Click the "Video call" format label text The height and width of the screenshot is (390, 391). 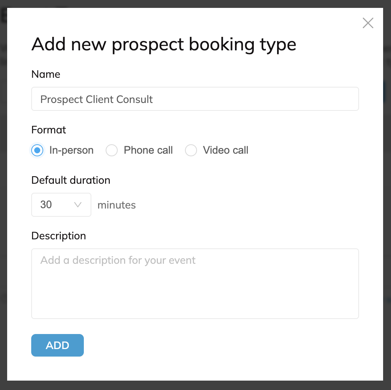pos(226,150)
